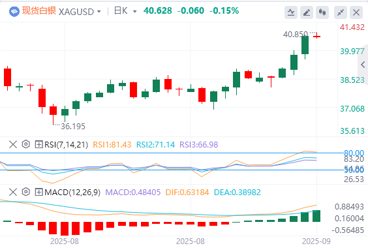Screen dimensions: 368x248
Task: Click the latest red candlestick near 40.850
Action: [316, 36]
